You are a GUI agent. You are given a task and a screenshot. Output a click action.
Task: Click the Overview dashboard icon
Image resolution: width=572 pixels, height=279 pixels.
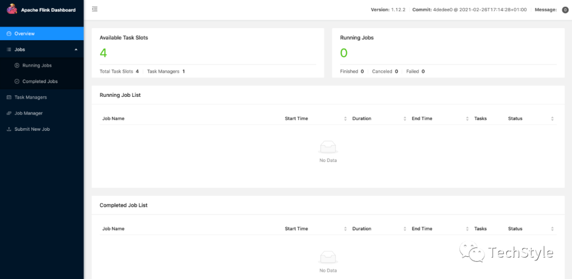(9, 34)
